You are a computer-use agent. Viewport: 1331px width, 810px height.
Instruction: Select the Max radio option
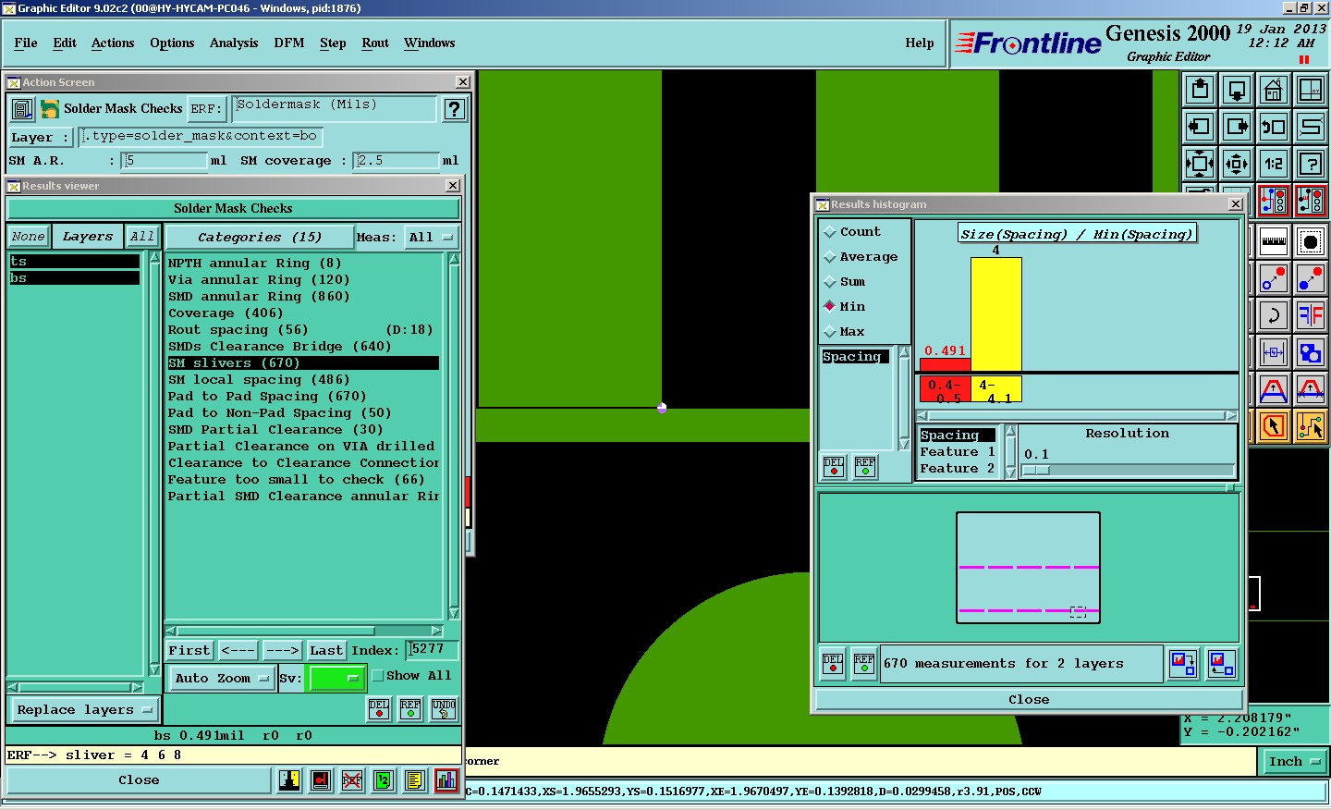point(845,332)
